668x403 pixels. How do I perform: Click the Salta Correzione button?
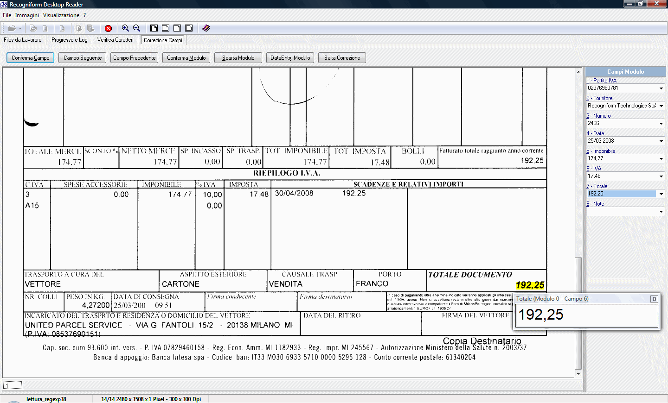coord(342,58)
